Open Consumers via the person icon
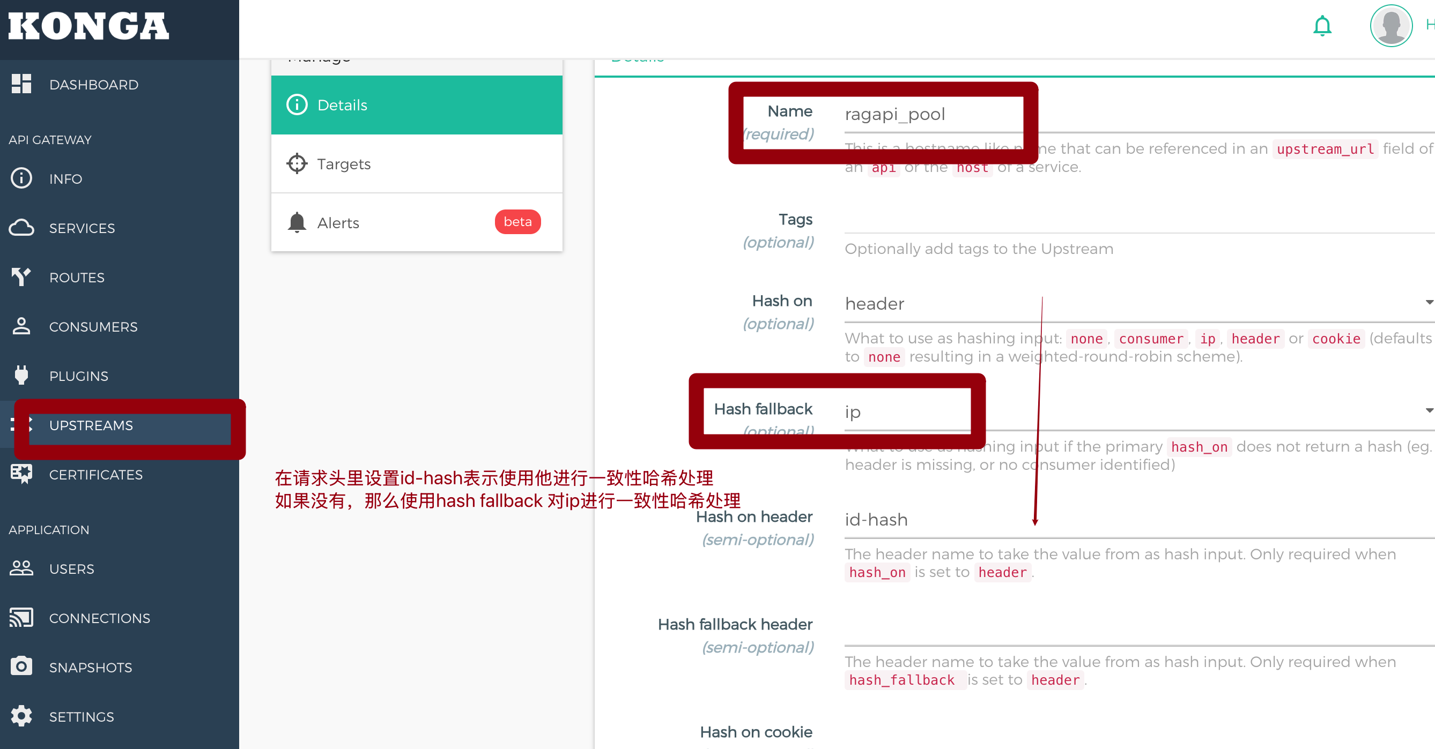Viewport: 1435px width, 749px height. [x=21, y=326]
